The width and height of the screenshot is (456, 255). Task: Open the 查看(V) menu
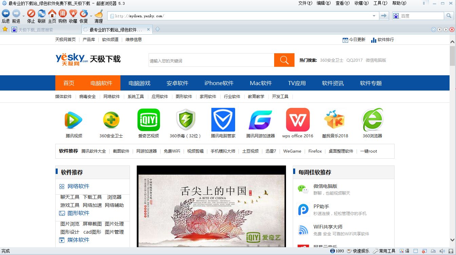tap(343, 3)
